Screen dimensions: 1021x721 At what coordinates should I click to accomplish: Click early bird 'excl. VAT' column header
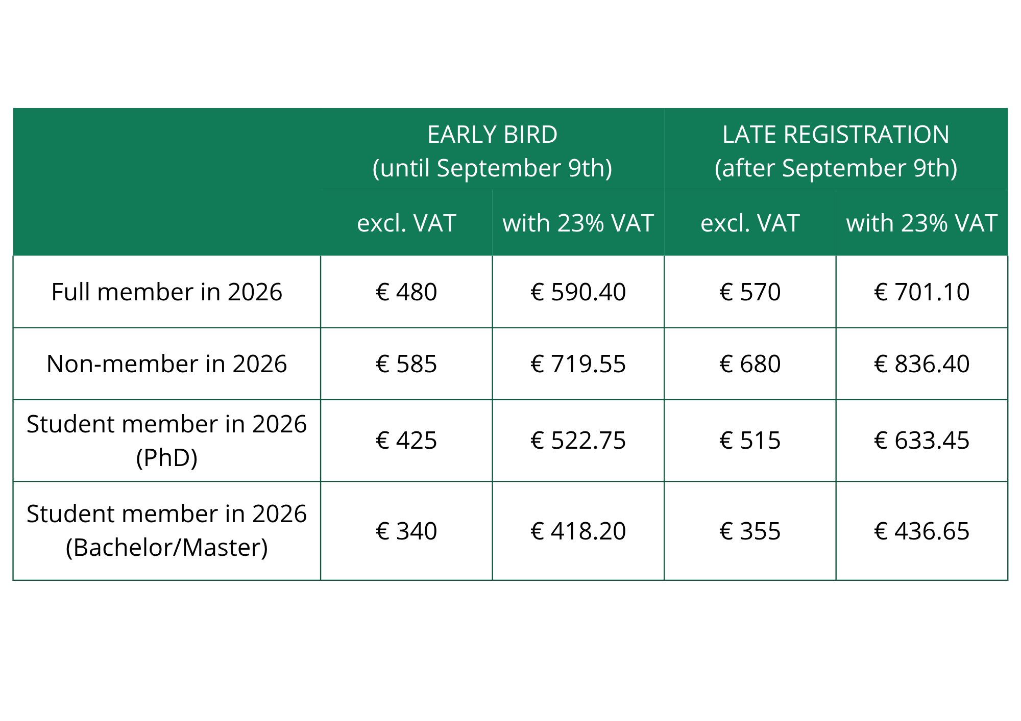[x=406, y=223]
